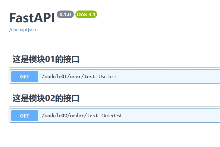
Task: Collapse the 这是模块02的接口 section
Action: pos(46,98)
